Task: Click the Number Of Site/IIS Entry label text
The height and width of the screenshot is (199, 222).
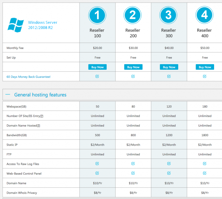Action: tap(23, 116)
